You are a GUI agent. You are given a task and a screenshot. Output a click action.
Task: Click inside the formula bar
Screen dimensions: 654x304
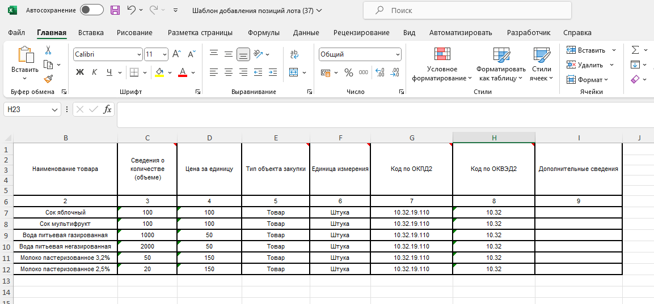point(385,115)
